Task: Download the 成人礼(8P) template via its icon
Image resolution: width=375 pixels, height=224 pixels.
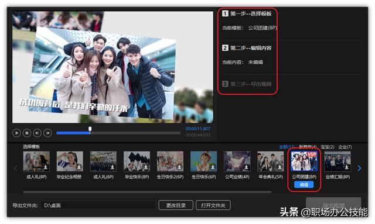Action: pos(46,167)
